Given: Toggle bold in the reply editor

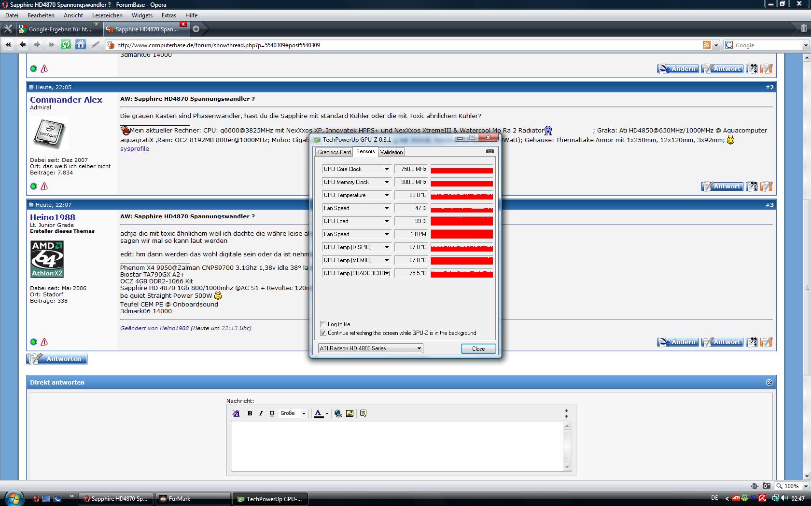Looking at the screenshot, I should 250,413.
